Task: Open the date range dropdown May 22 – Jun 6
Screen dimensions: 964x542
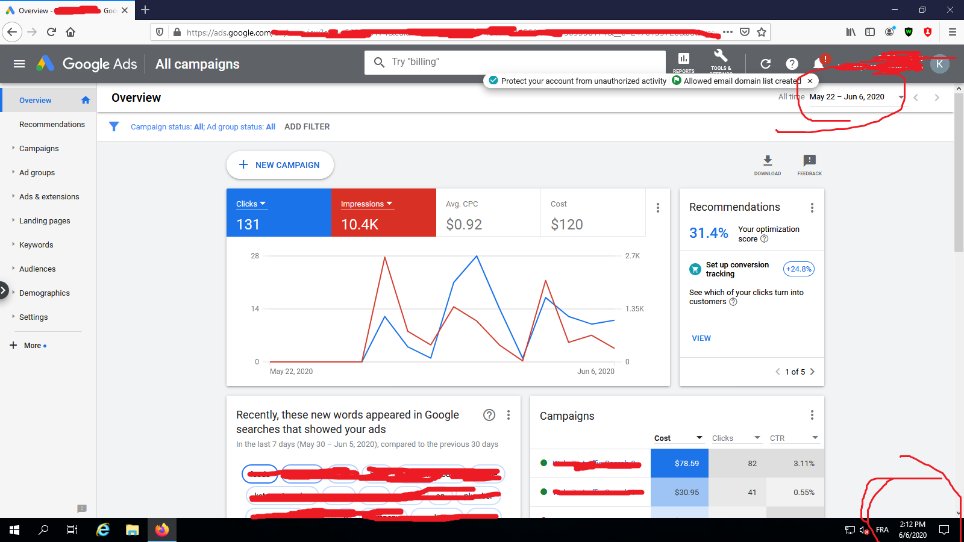Action: pyautogui.click(x=856, y=97)
